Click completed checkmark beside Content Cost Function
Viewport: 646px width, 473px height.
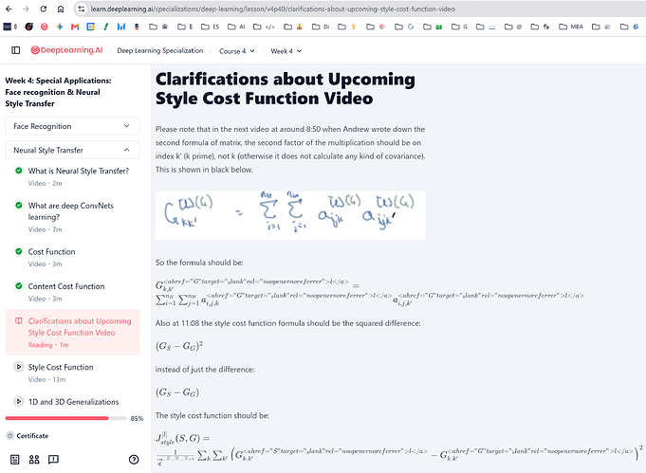click(x=19, y=285)
